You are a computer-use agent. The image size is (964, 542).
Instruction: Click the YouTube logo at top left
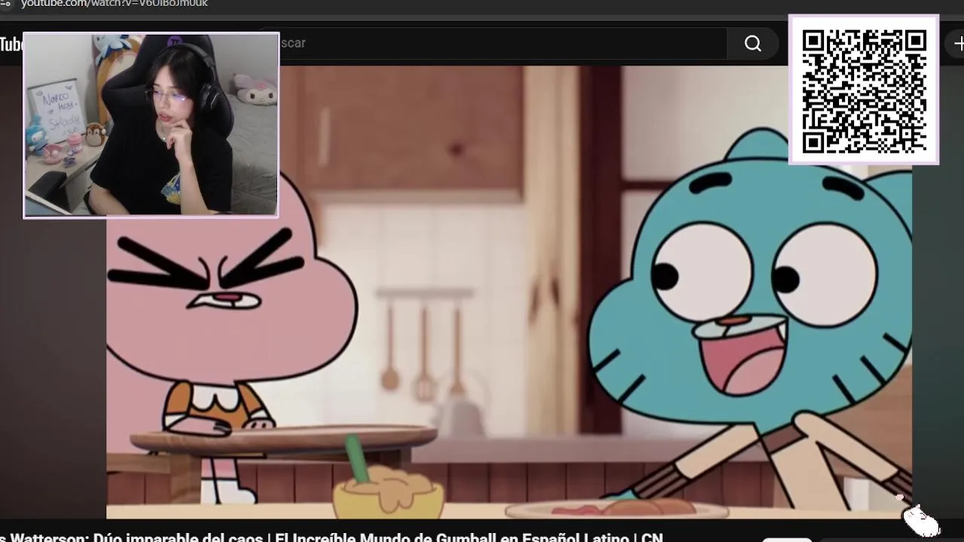click(x=11, y=44)
